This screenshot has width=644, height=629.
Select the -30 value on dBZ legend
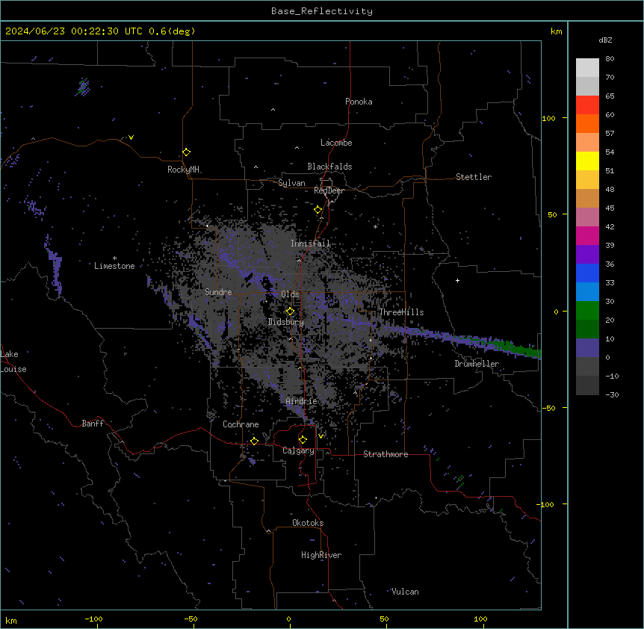pyautogui.click(x=612, y=394)
